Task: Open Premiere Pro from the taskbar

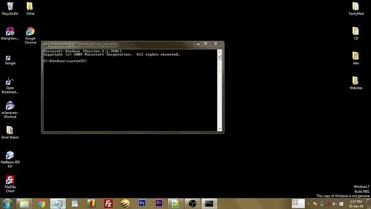Action: [159, 204]
